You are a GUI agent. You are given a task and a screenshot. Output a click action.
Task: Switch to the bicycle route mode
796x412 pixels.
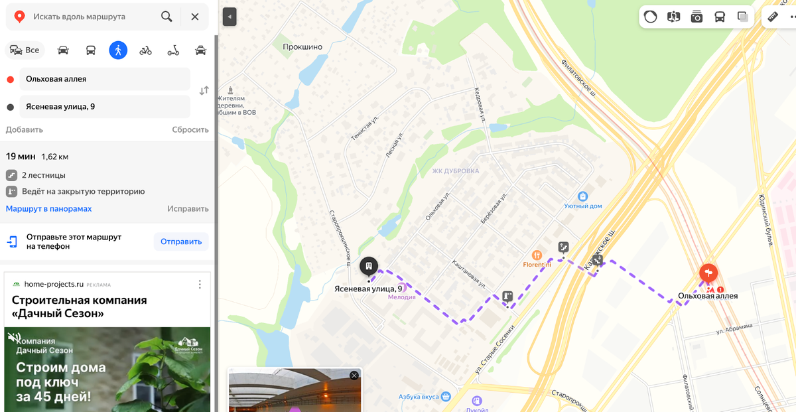146,50
